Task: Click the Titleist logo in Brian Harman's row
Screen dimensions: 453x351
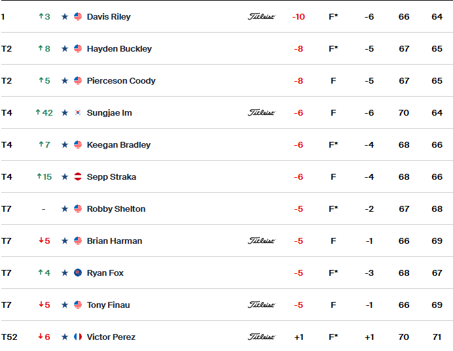Action: (x=261, y=241)
